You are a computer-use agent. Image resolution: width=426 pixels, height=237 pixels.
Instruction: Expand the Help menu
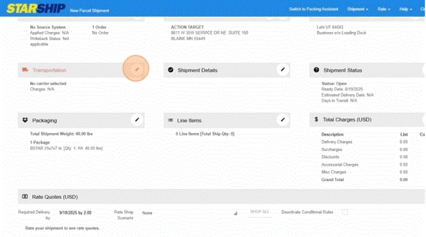pyautogui.click(x=406, y=9)
